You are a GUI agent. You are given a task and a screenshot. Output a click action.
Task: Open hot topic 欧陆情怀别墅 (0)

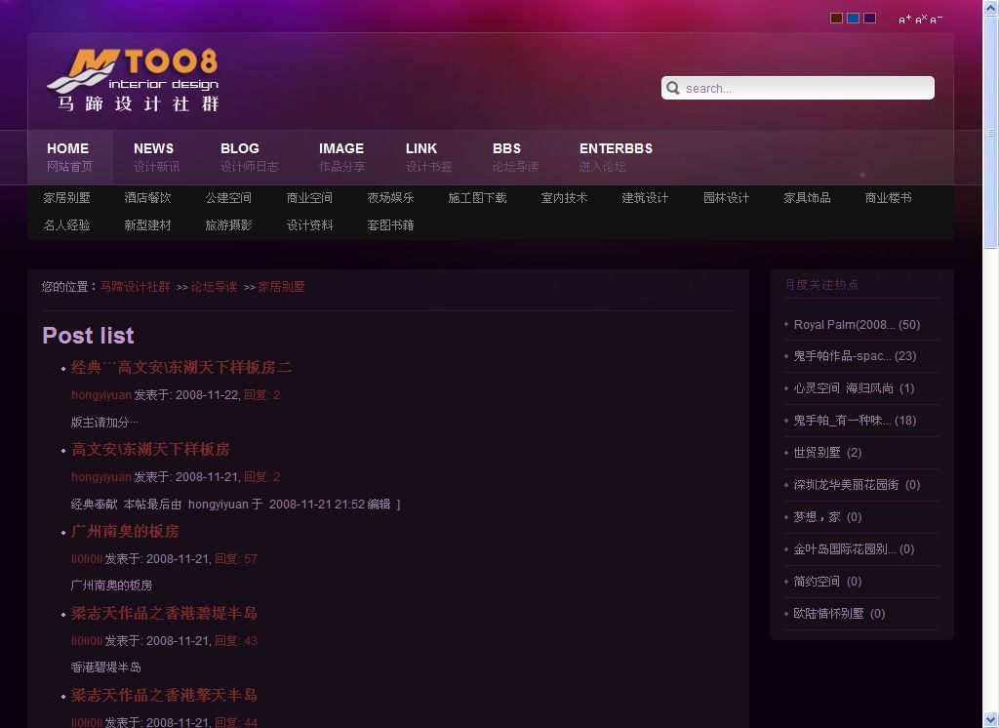(839, 613)
